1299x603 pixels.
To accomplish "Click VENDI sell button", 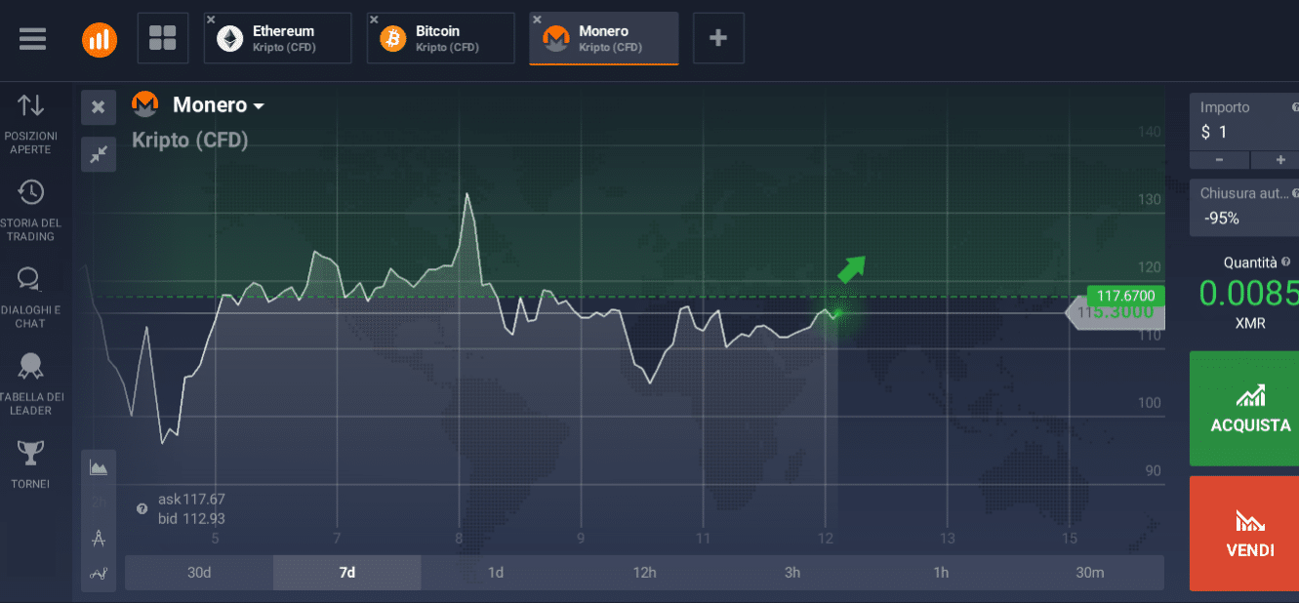I will 1244,534.
